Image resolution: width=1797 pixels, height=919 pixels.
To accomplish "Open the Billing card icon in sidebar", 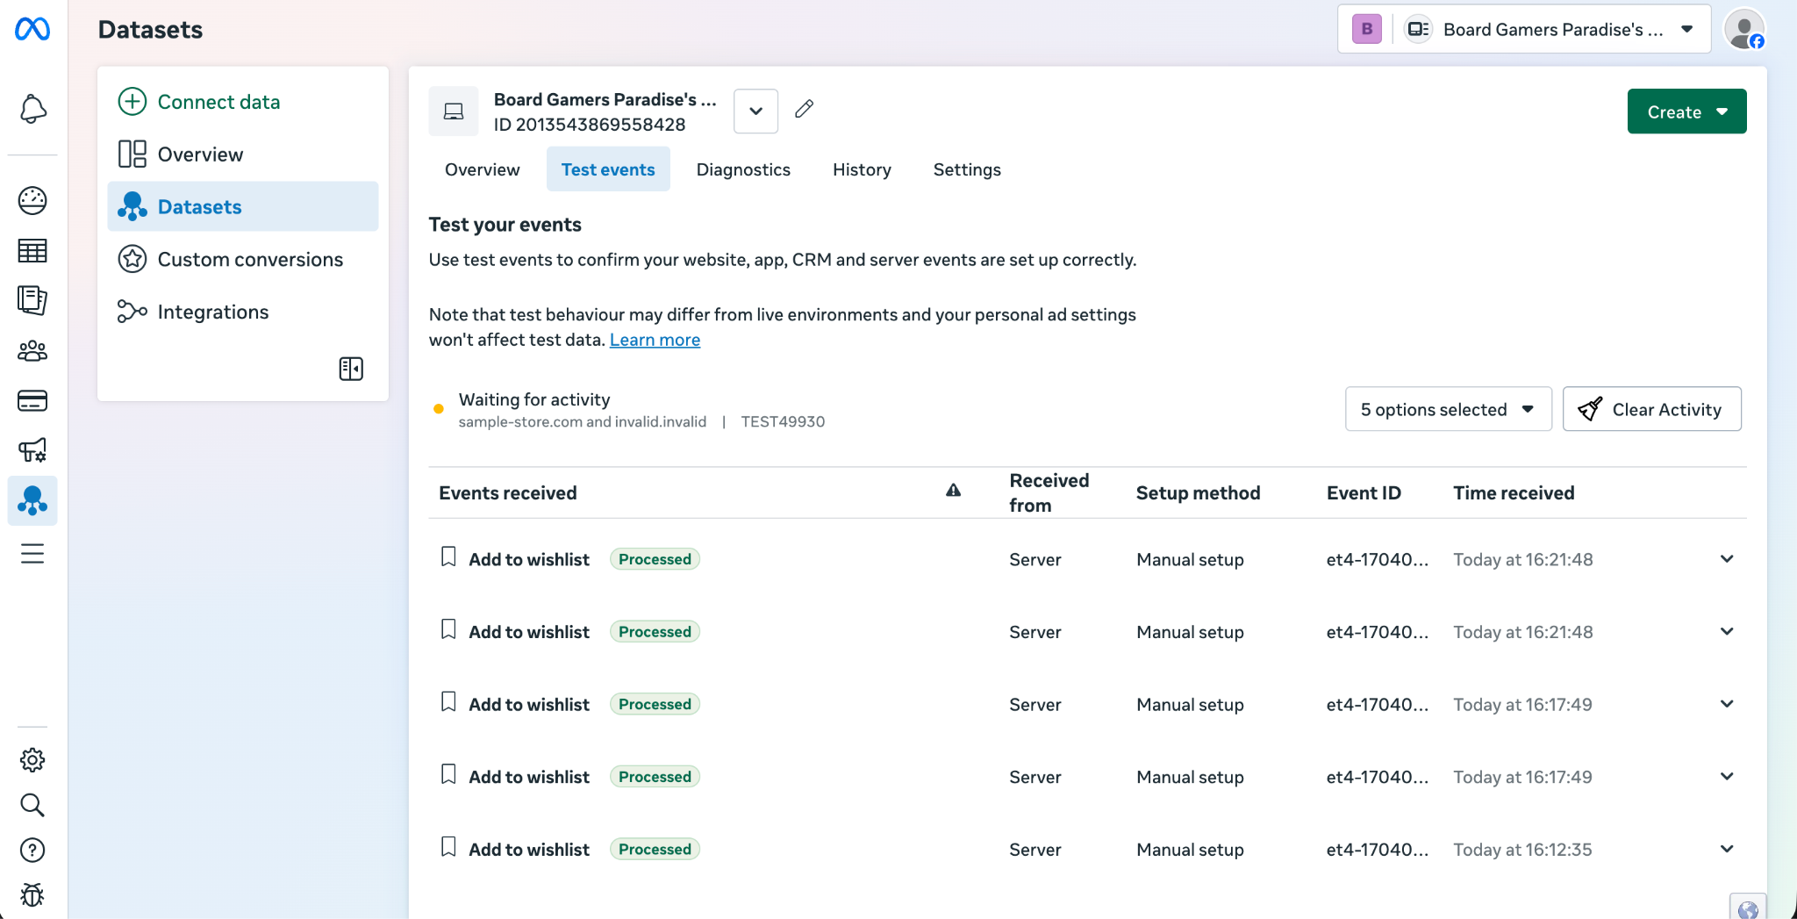I will pyautogui.click(x=32, y=401).
